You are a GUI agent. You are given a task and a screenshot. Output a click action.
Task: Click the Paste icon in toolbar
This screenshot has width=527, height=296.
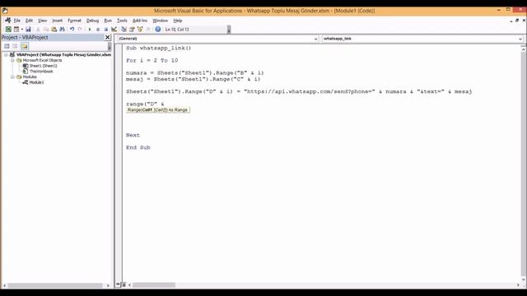tap(54, 30)
